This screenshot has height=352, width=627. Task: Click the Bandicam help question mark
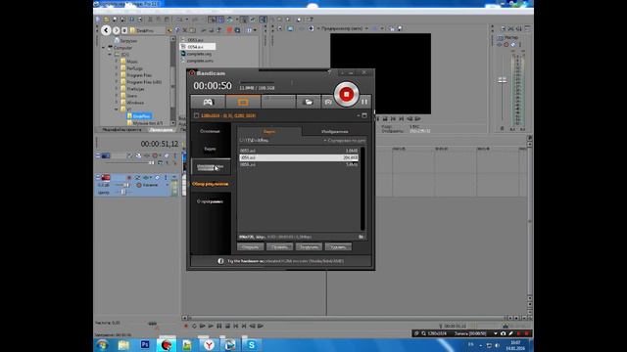[329, 72]
